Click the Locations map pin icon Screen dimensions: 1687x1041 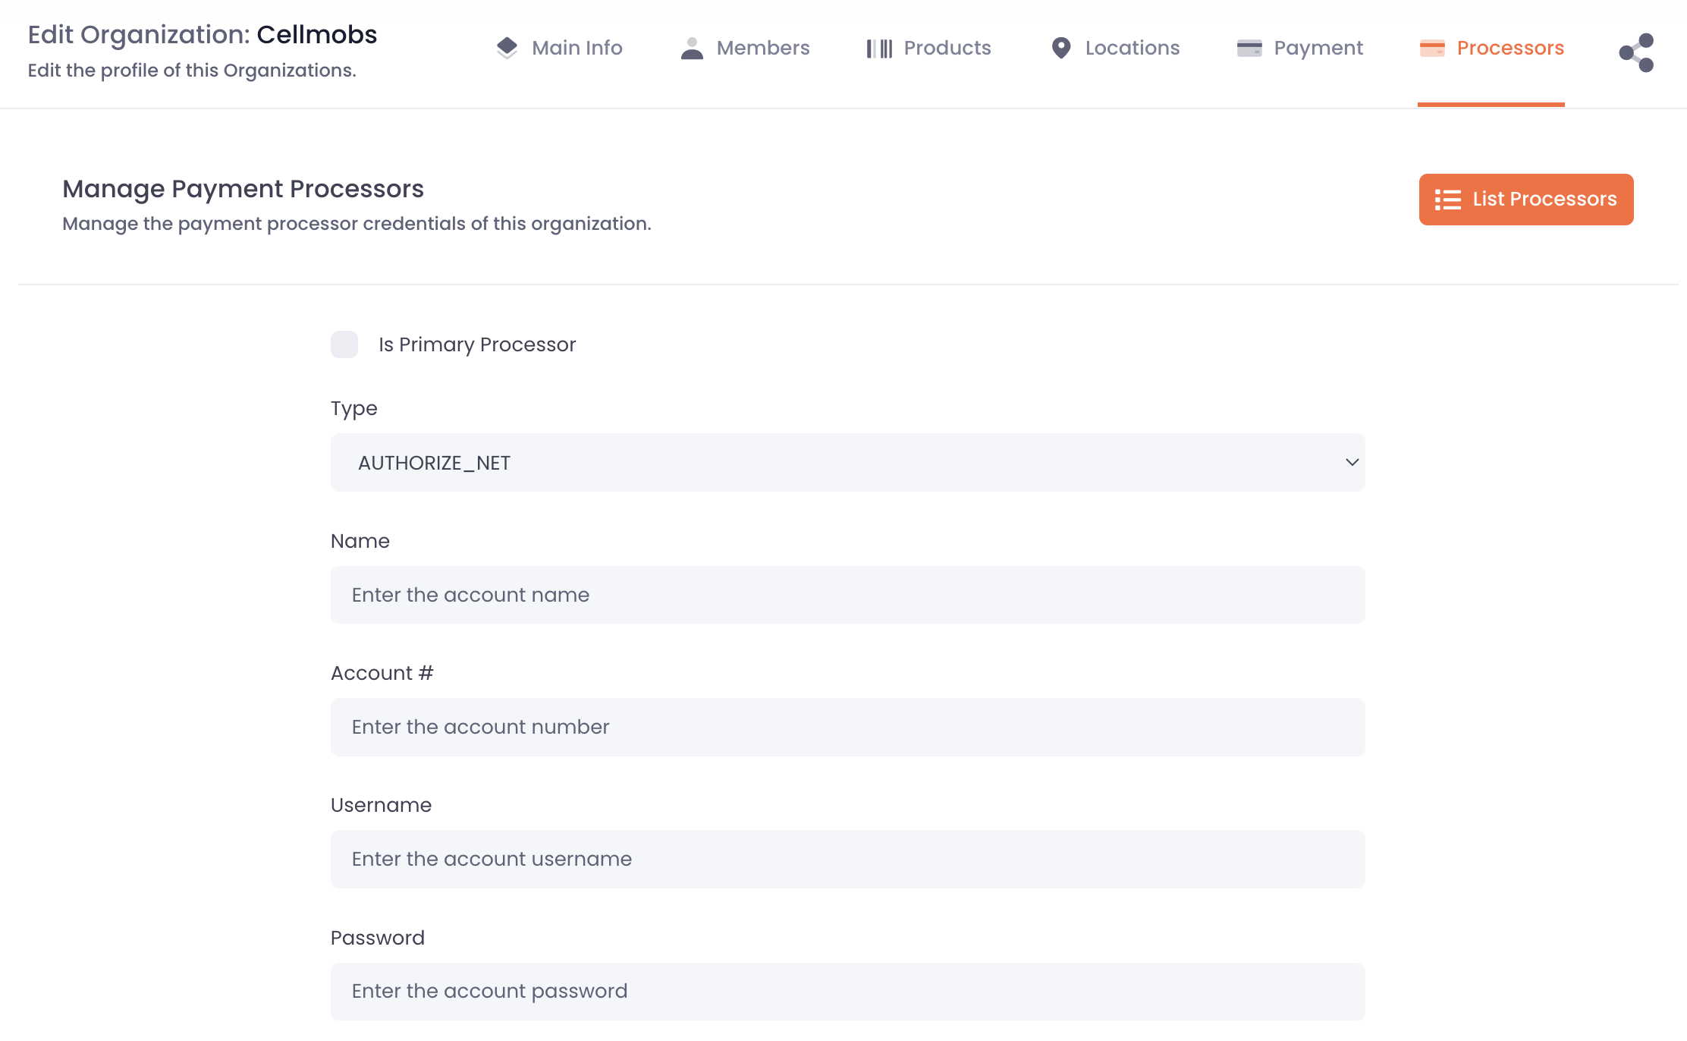[x=1061, y=48]
